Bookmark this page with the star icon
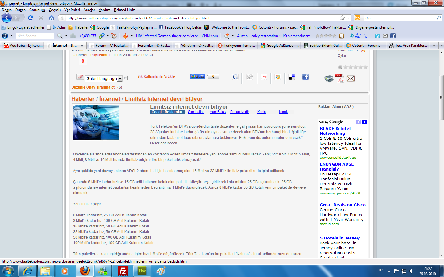This screenshot has height=277, width=444. coord(342,18)
